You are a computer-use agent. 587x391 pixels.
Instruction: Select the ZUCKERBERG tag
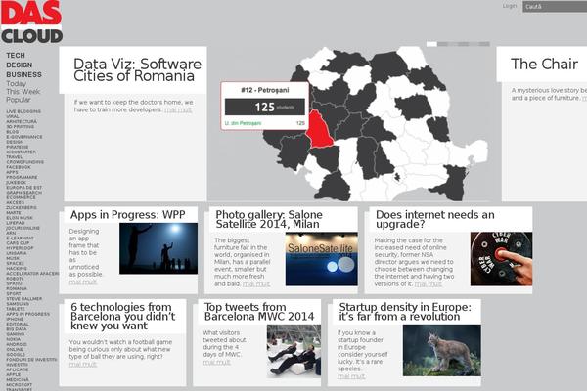(22, 207)
